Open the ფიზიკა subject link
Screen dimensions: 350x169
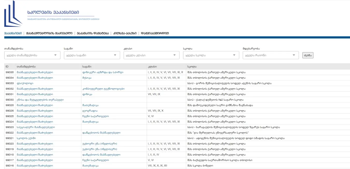[x=87, y=94]
